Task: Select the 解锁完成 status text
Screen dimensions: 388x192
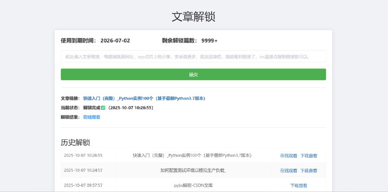Action: click(x=92, y=108)
